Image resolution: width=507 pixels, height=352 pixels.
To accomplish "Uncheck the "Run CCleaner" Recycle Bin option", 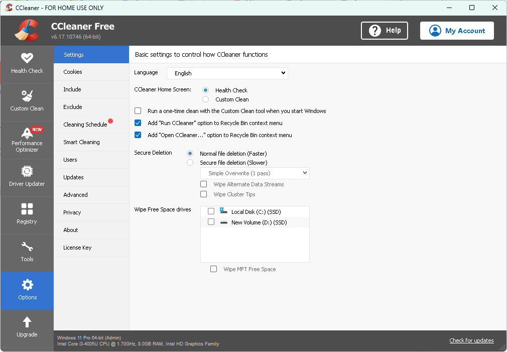I will 138,123.
